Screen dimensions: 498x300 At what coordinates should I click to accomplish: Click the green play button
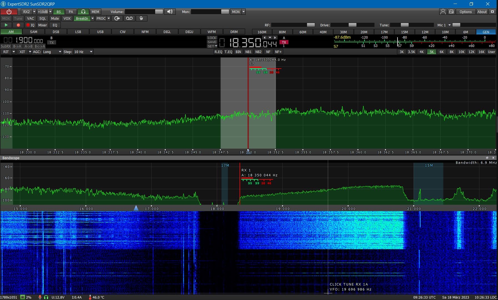[6, 25]
